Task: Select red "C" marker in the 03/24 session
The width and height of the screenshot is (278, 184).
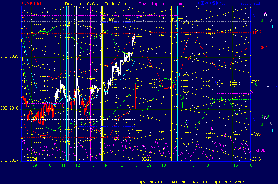Action: pos(78,59)
